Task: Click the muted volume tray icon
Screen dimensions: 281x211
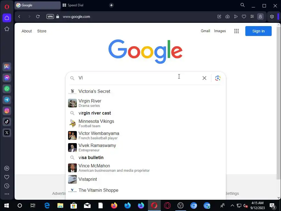Action: pyautogui.click(x=245, y=206)
